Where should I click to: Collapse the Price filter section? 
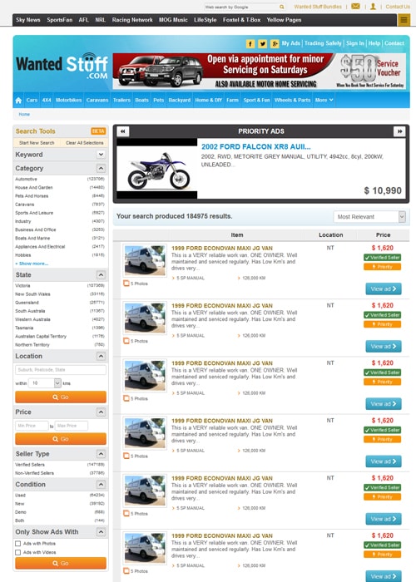pyautogui.click(x=101, y=412)
